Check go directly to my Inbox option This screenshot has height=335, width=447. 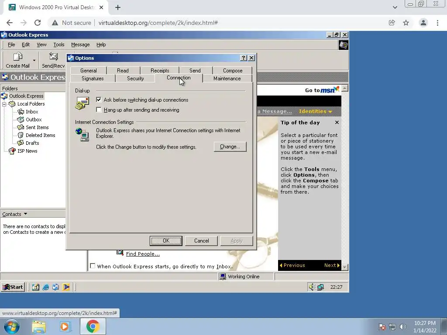tap(93, 266)
